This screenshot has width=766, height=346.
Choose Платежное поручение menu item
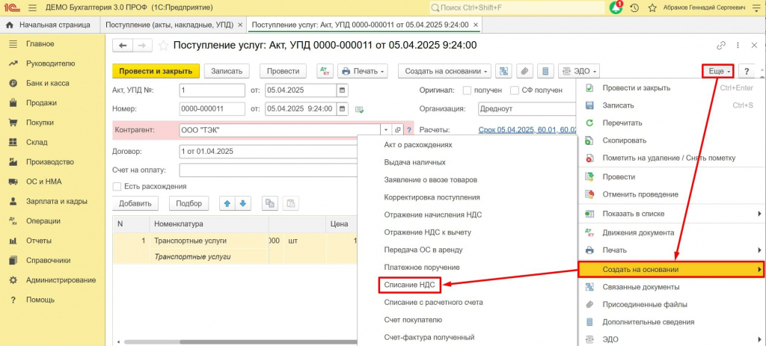click(x=422, y=268)
